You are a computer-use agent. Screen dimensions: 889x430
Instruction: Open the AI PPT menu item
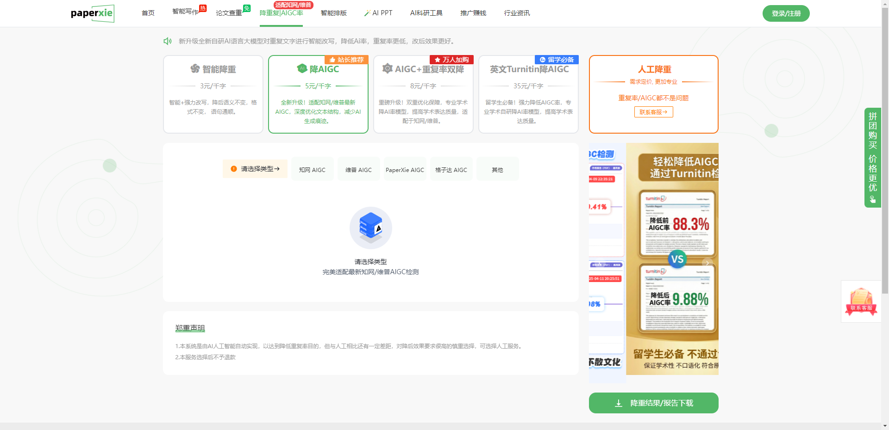click(x=378, y=13)
